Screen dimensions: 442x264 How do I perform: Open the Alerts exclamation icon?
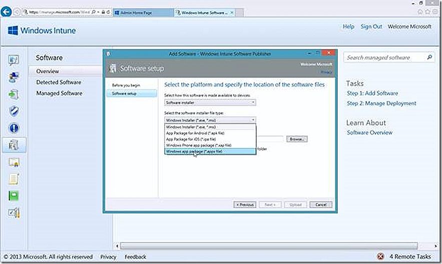(14, 128)
